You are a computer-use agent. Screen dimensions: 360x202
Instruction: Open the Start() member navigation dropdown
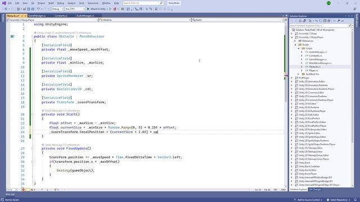(x=238, y=20)
